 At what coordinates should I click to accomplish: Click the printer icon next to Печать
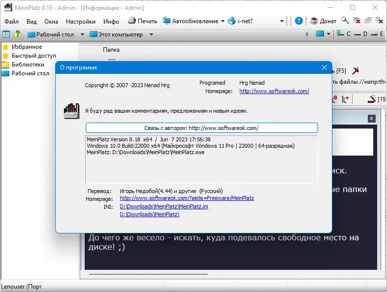tap(132, 21)
